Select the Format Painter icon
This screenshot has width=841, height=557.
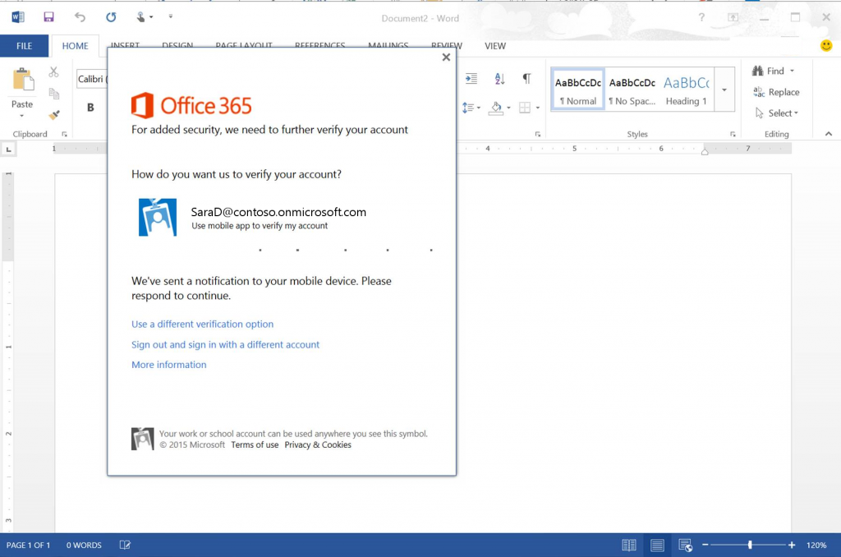pyautogui.click(x=54, y=115)
